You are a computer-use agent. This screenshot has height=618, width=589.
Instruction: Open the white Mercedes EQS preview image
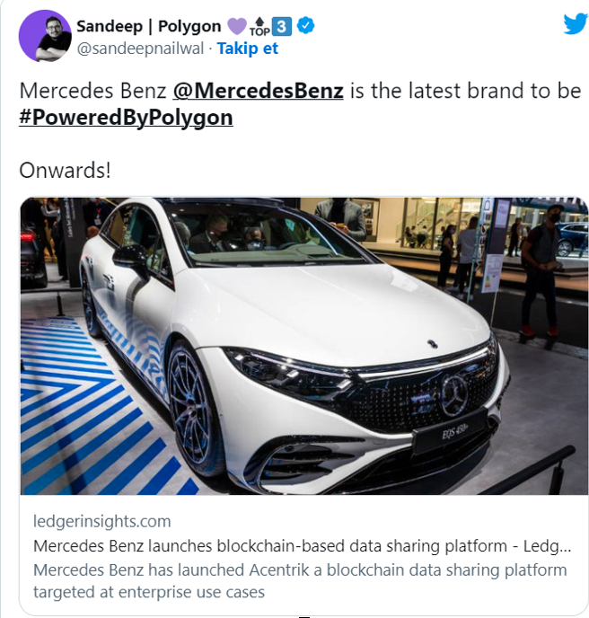(x=303, y=346)
